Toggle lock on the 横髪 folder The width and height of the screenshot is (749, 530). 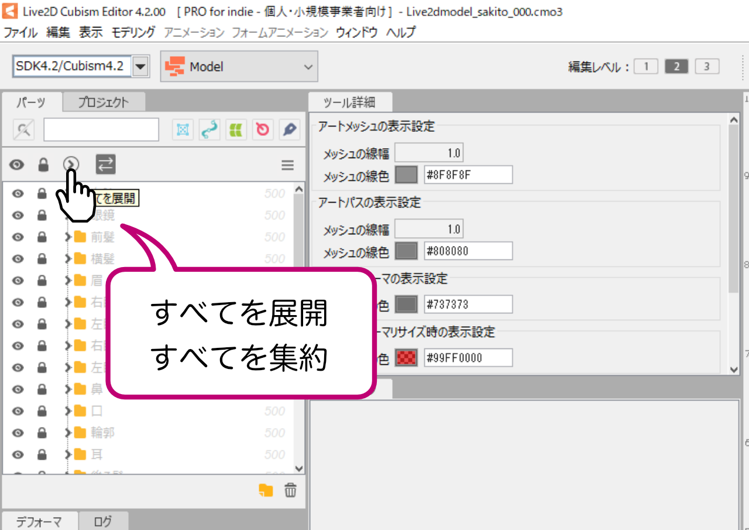(42, 259)
